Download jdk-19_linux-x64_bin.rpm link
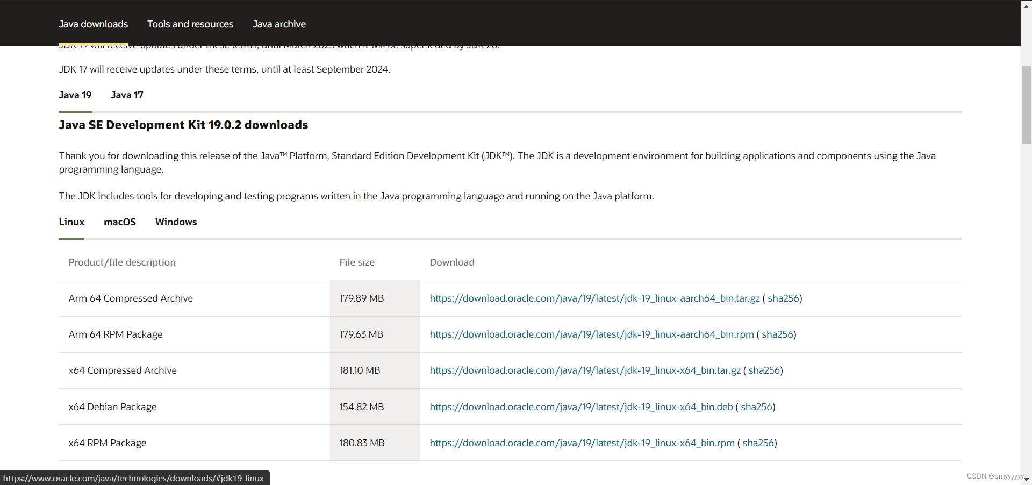The image size is (1032, 485). [x=582, y=443]
